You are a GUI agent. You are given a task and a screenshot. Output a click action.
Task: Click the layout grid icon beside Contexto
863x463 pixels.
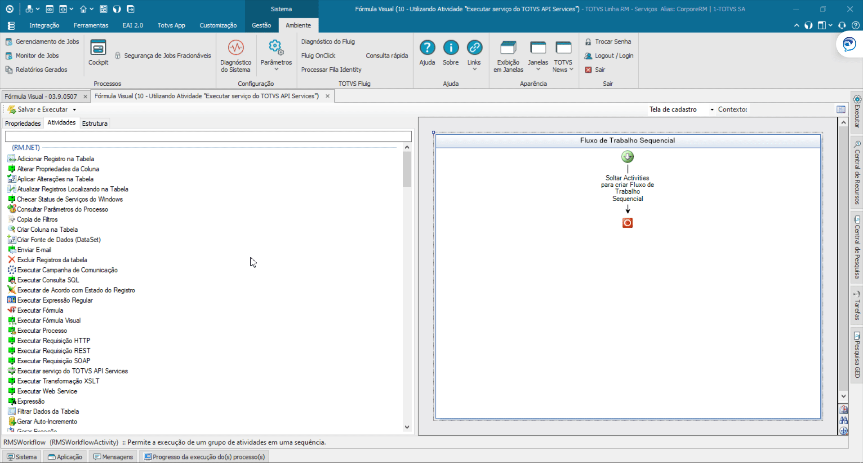click(841, 110)
